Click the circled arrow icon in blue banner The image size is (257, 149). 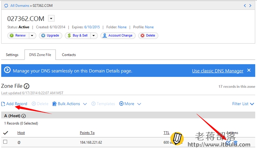pyautogui.click(x=7, y=70)
